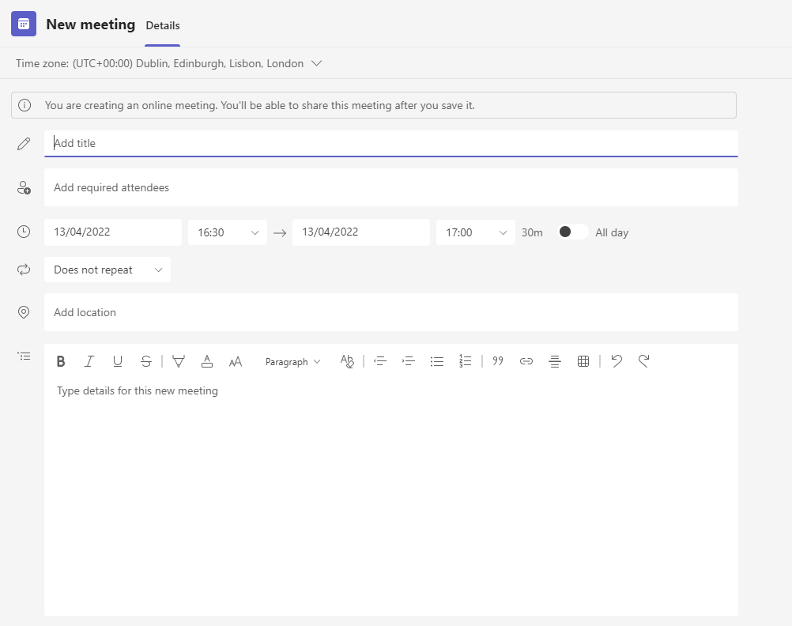Open the Does not repeat dropdown
The height and width of the screenshot is (626, 792).
(107, 270)
